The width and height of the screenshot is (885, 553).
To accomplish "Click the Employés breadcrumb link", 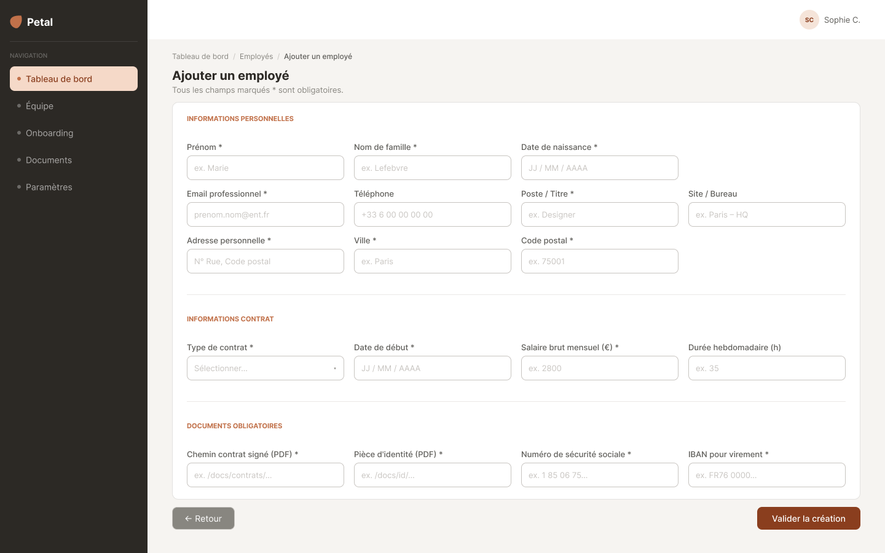I will (x=256, y=57).
